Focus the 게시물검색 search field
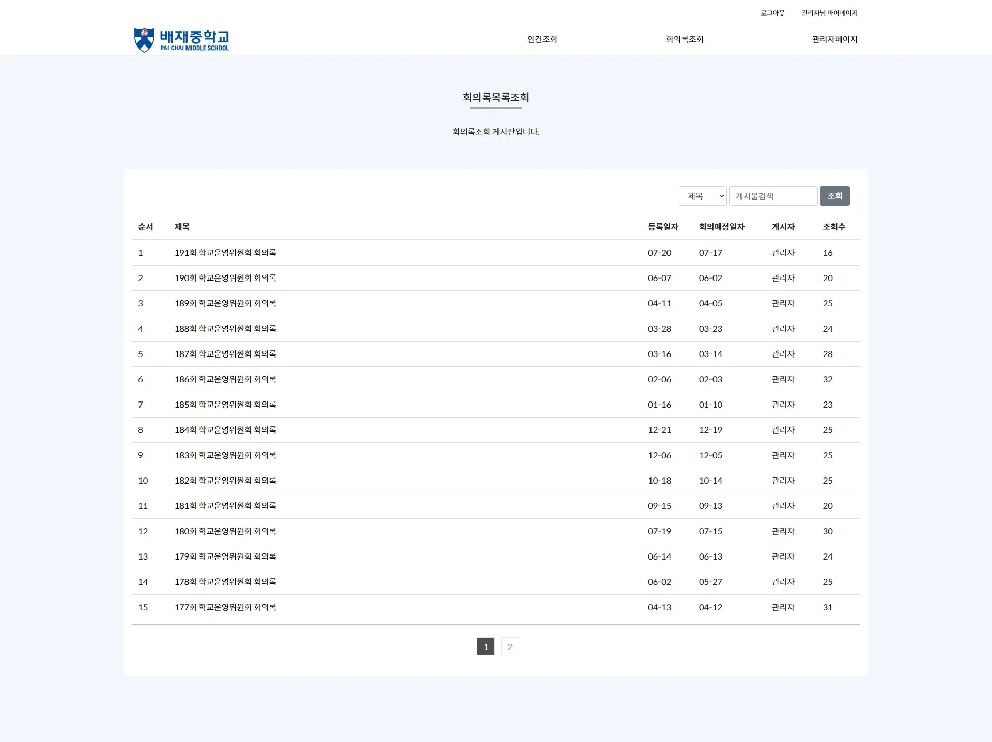This screenshot has height=742, width=992. (x=773, y=196)
